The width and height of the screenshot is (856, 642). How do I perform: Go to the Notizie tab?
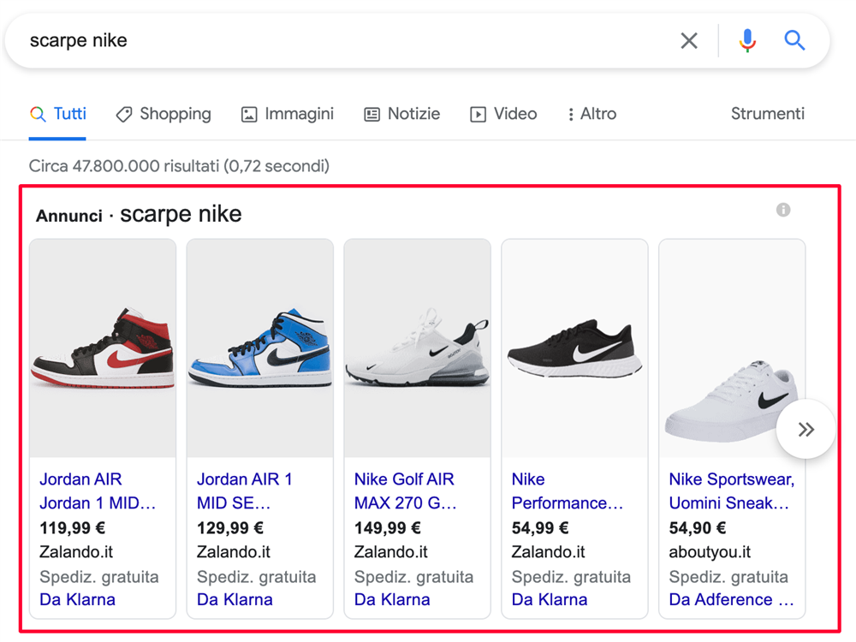pos(401,114)
